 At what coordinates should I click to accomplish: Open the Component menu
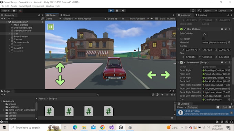click(x=38, y=6)
